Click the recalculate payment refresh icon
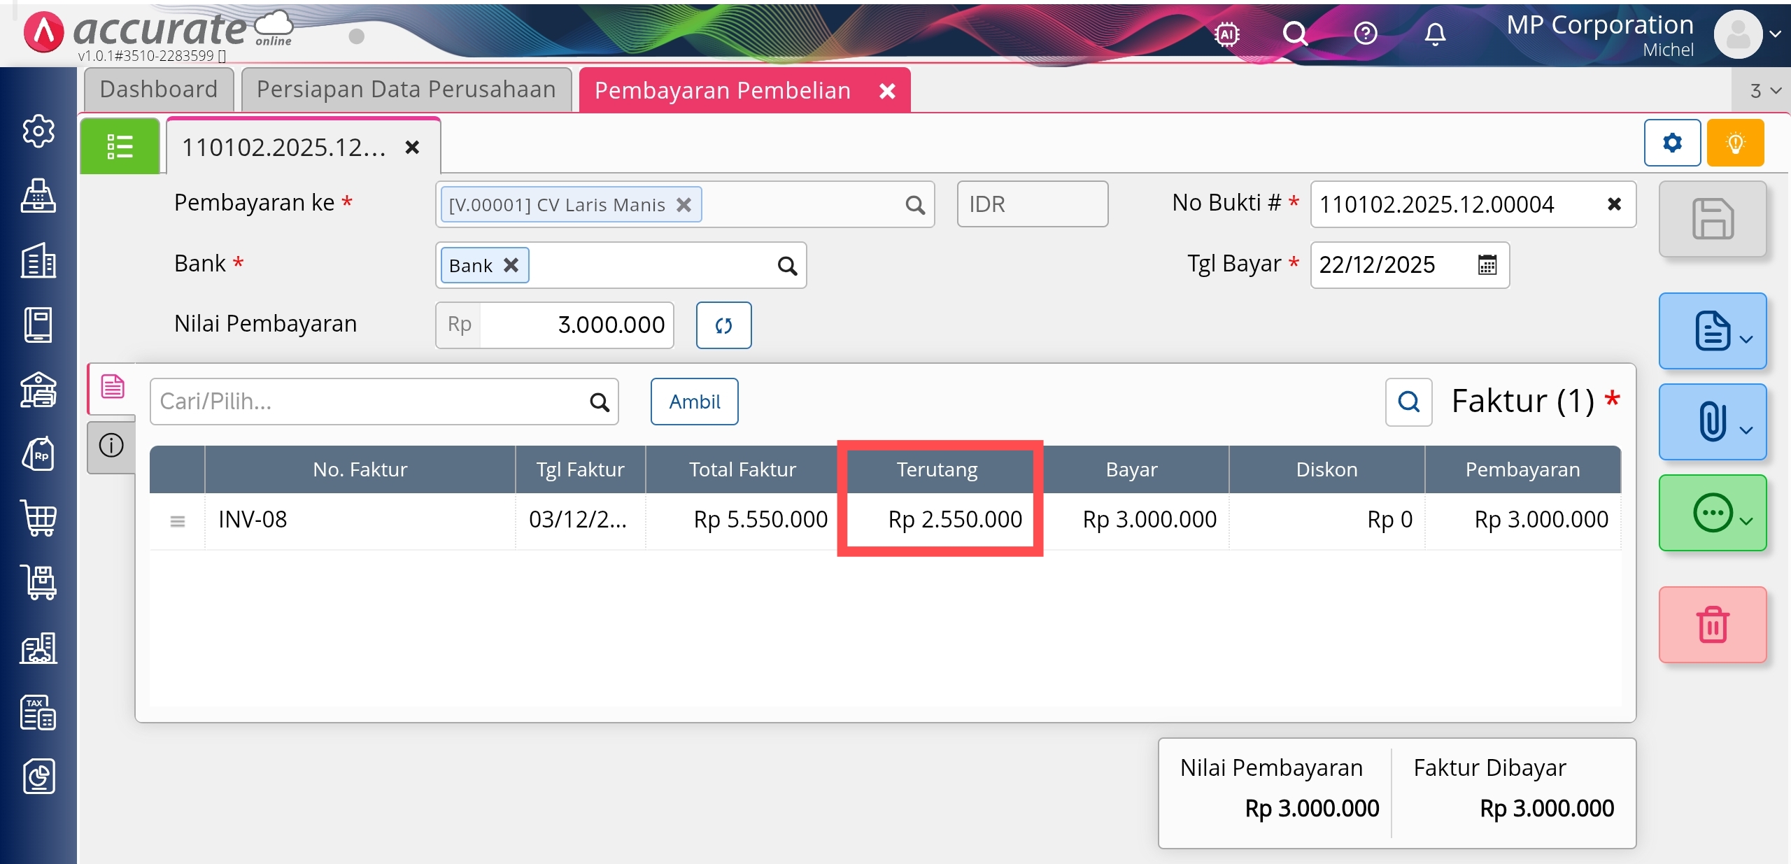 pos(723,325)
